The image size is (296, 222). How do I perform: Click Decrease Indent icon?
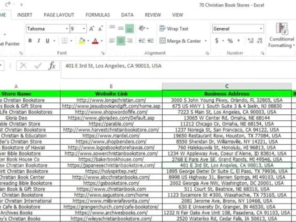tap(142, 41)
